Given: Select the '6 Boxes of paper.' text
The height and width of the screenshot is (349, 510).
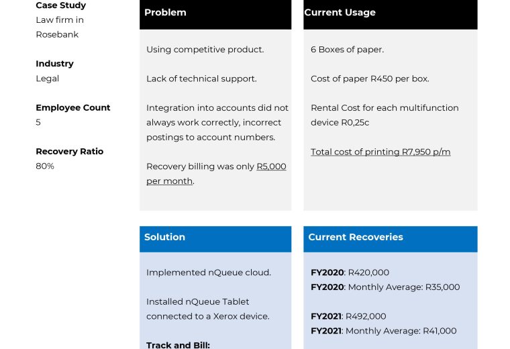Looking at the screenshot, I should point(347,50).
